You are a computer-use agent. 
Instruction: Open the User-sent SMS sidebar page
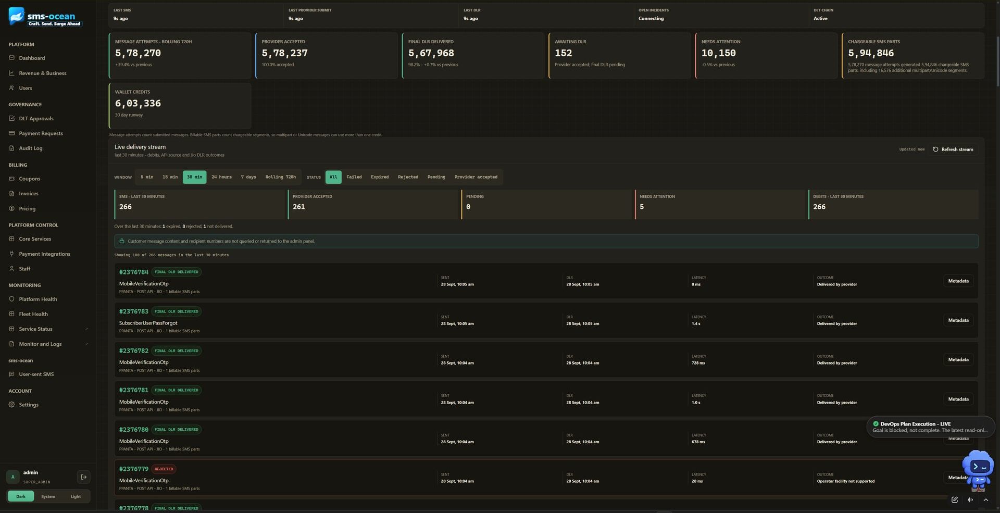click(x=36, y=374)
